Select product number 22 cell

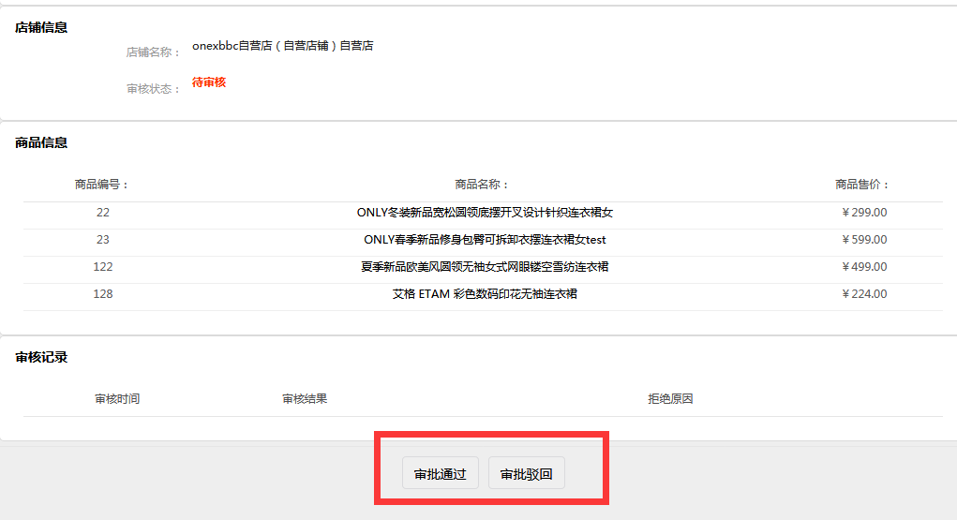coord(102,213)
